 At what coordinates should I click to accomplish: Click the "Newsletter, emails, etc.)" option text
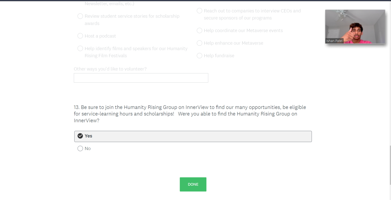[109, 4]
